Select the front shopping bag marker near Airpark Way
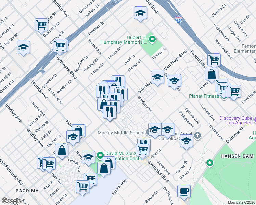Viewport: 256px width, 205px height. (x=104, y=168)
